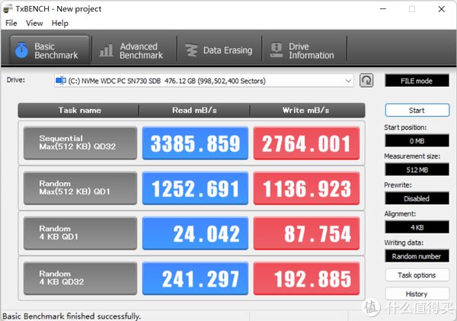Click the drive icon inside the Drive dropdown
The width and height of the screenshot is (457, 321).
61,80
